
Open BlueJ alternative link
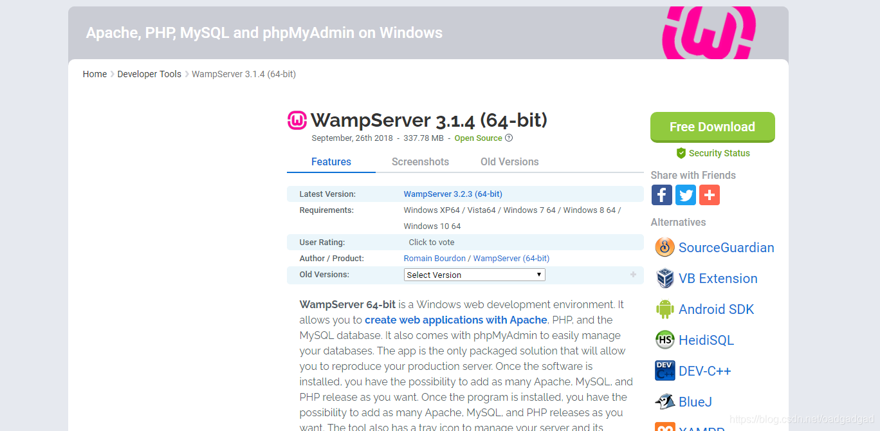click(x=695, y=402)
